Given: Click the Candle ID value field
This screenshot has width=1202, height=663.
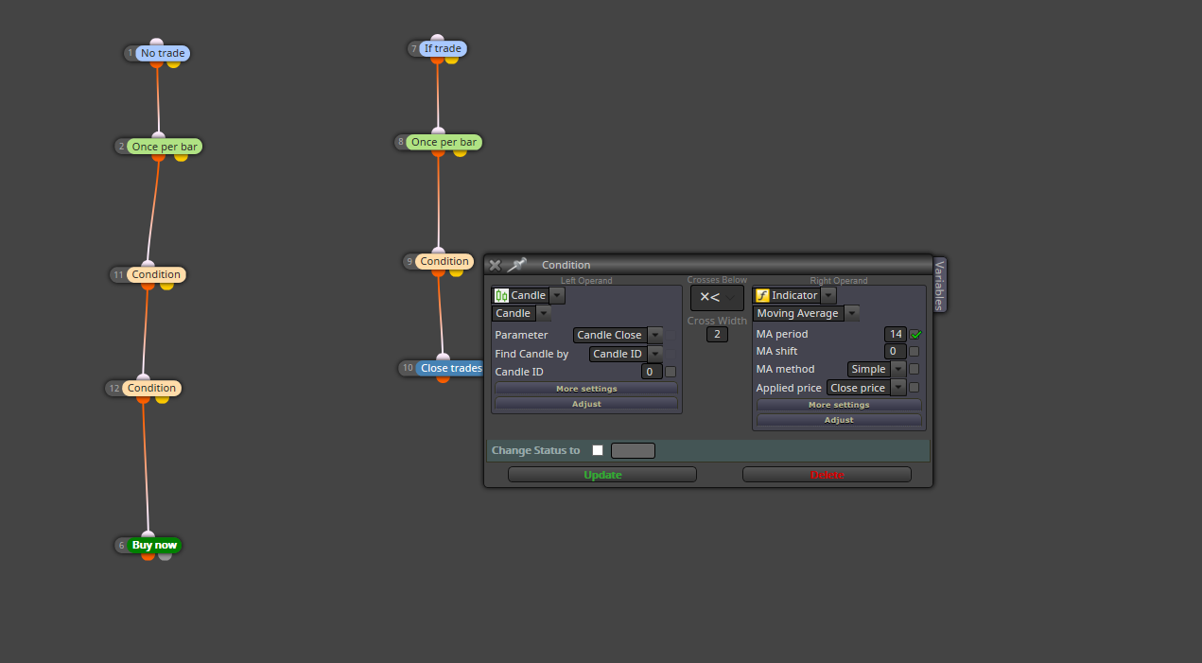Looking at the screenshot, I should (652, 372).
